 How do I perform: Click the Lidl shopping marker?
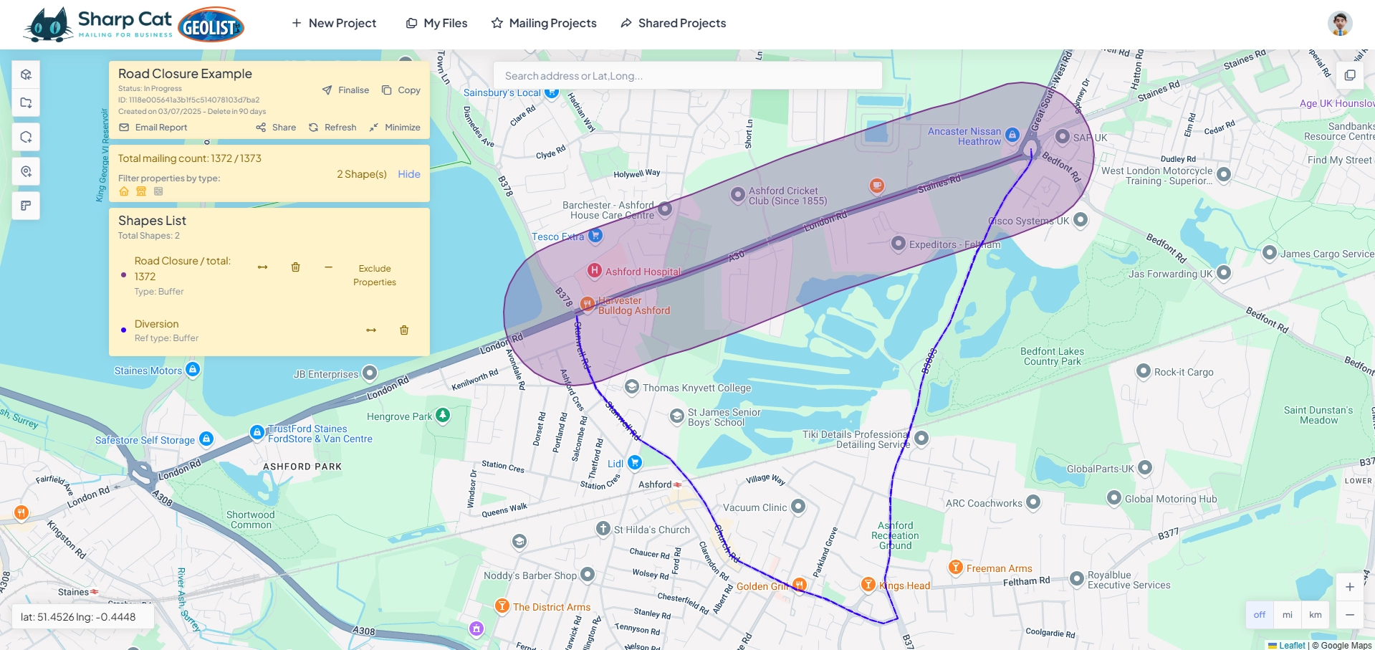[x=635, y=462]
